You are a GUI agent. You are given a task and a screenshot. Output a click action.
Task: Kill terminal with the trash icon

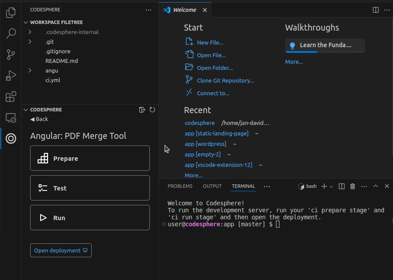tap(353, 186)
